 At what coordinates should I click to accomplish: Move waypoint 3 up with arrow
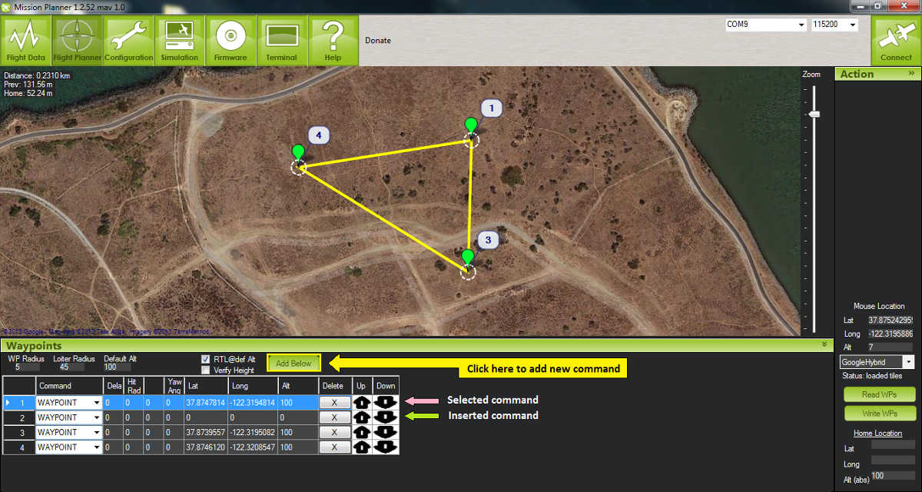coord(362,432)
